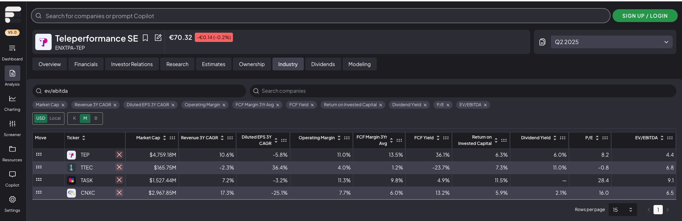Remove the FCF Margin 3Yr Avg chip
This screenshot has height=221, width=682.
[278, 105]
